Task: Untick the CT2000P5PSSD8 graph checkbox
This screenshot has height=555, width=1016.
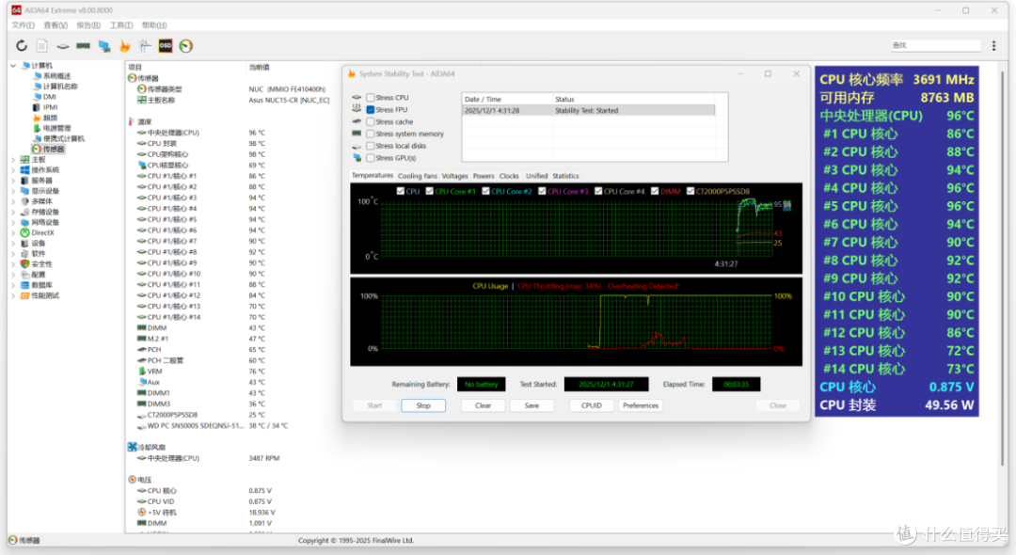Action: [691, 191]
